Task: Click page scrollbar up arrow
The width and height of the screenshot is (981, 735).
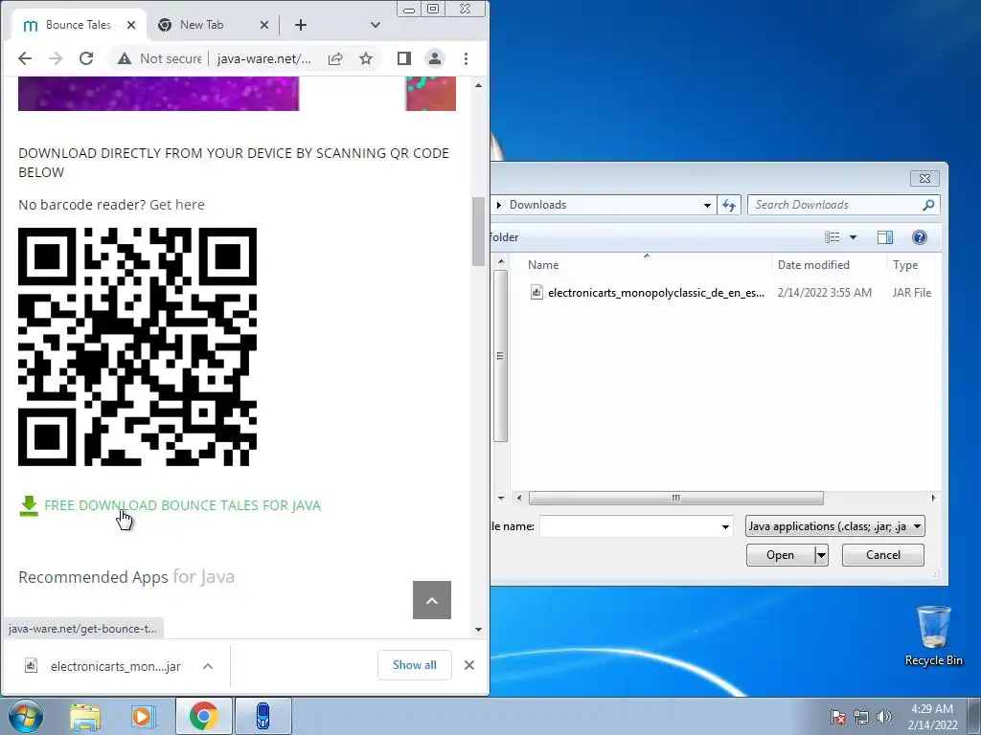Action: click(479, 85)
